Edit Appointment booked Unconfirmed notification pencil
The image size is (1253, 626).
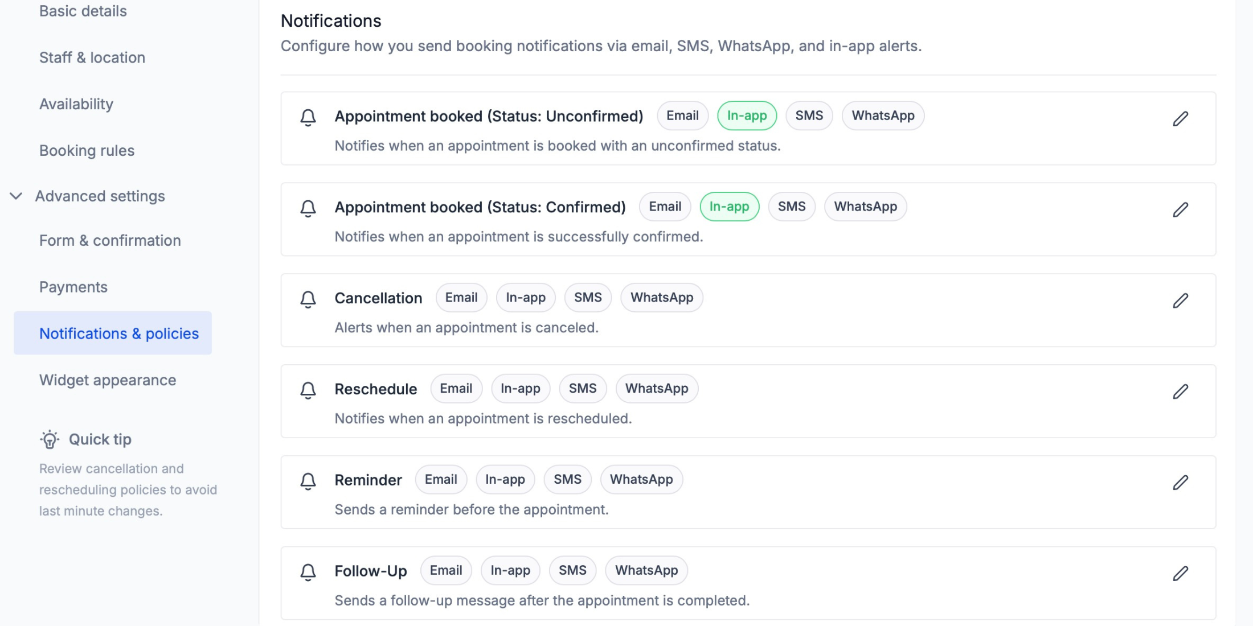[1180, 118]
